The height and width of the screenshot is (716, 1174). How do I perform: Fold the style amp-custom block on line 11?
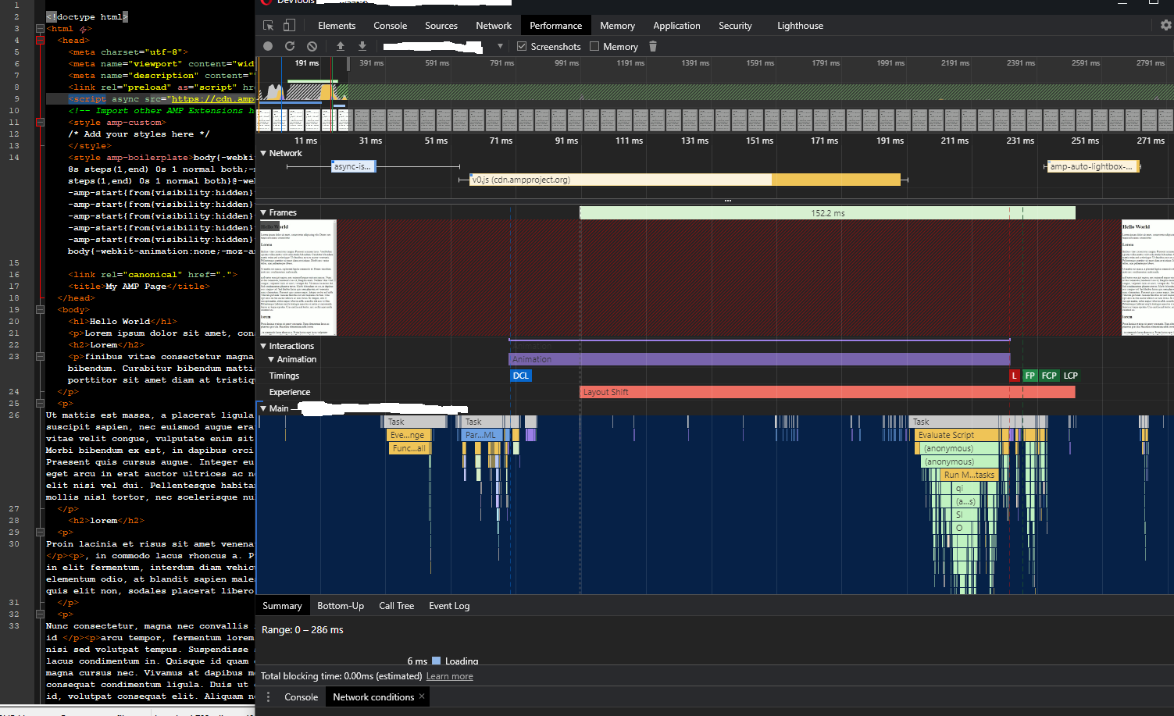coord(41,122)
